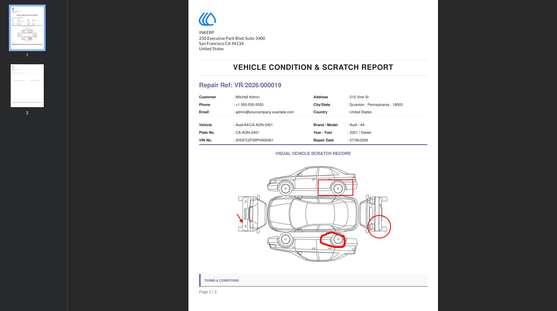The width and height of the screenshot is (557, 311).
Task: Select phone number +1 555-555-5555
Action: tap(250, 105)
